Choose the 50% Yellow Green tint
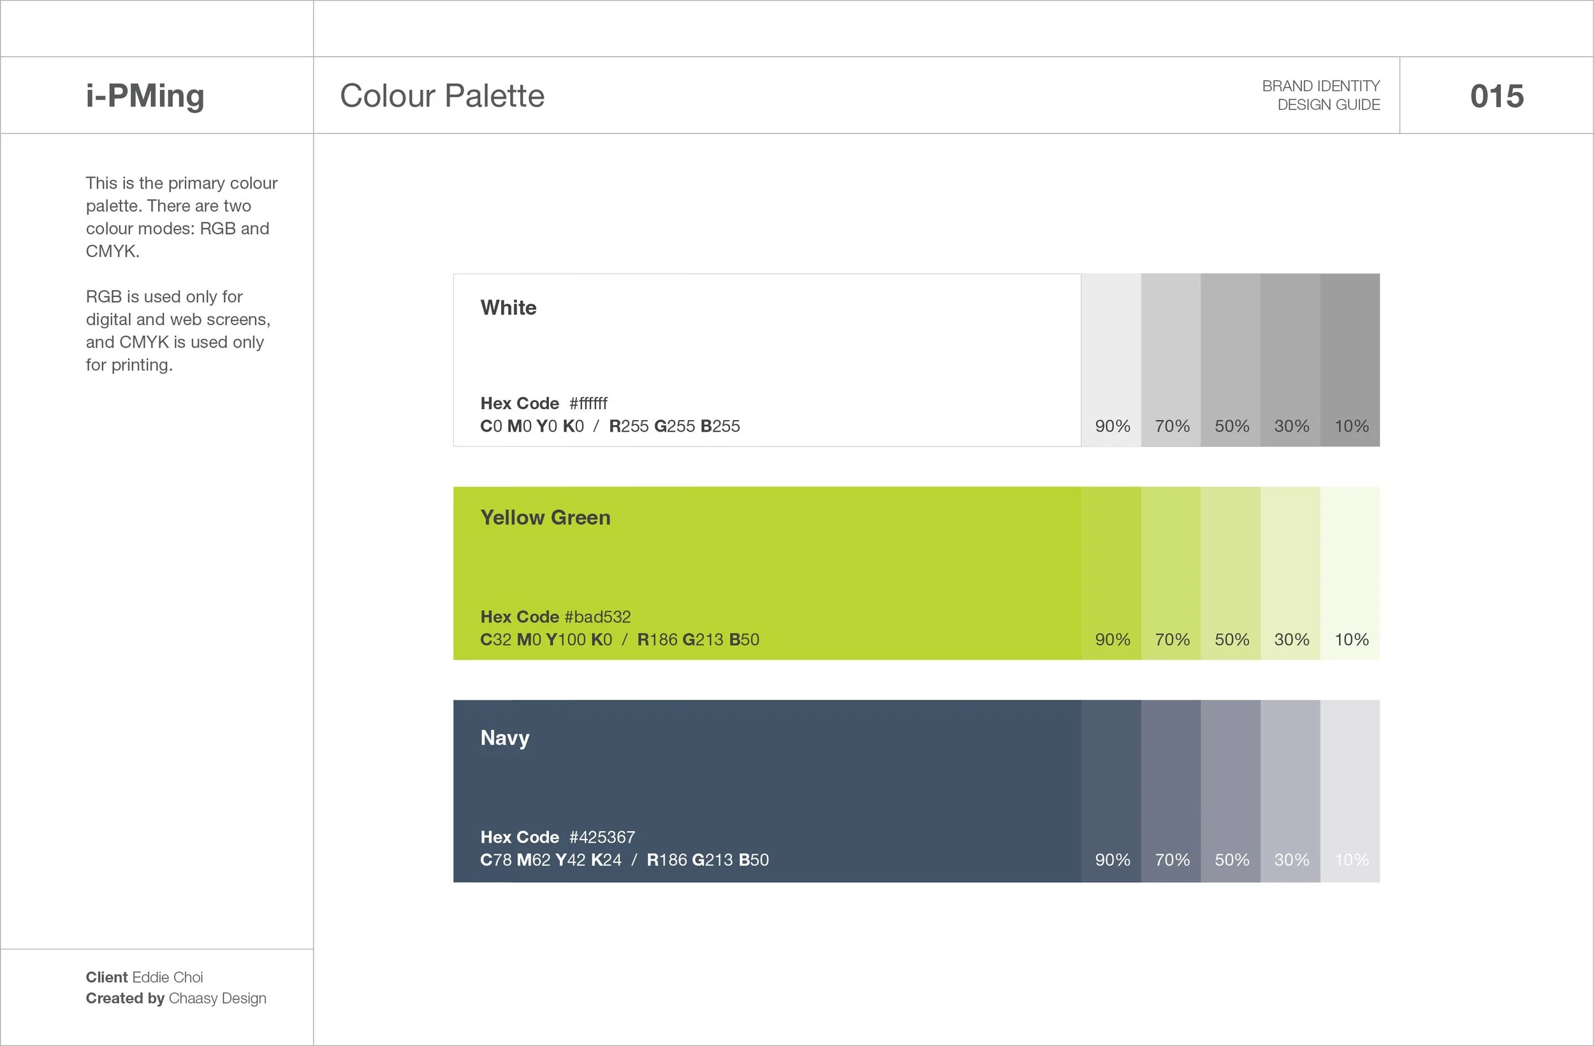 (x=1231, y=573)
